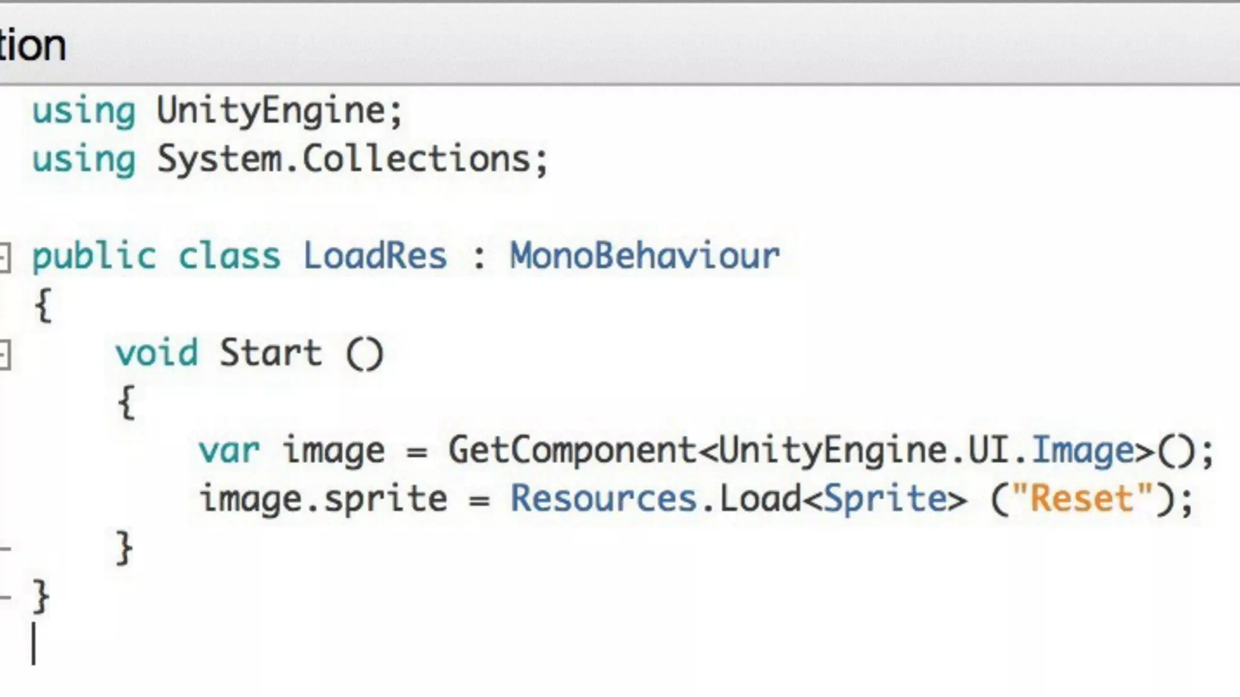Click the GetComponent method call
The height and width of the screenshot is (697, 1240).
pos(572,451)
